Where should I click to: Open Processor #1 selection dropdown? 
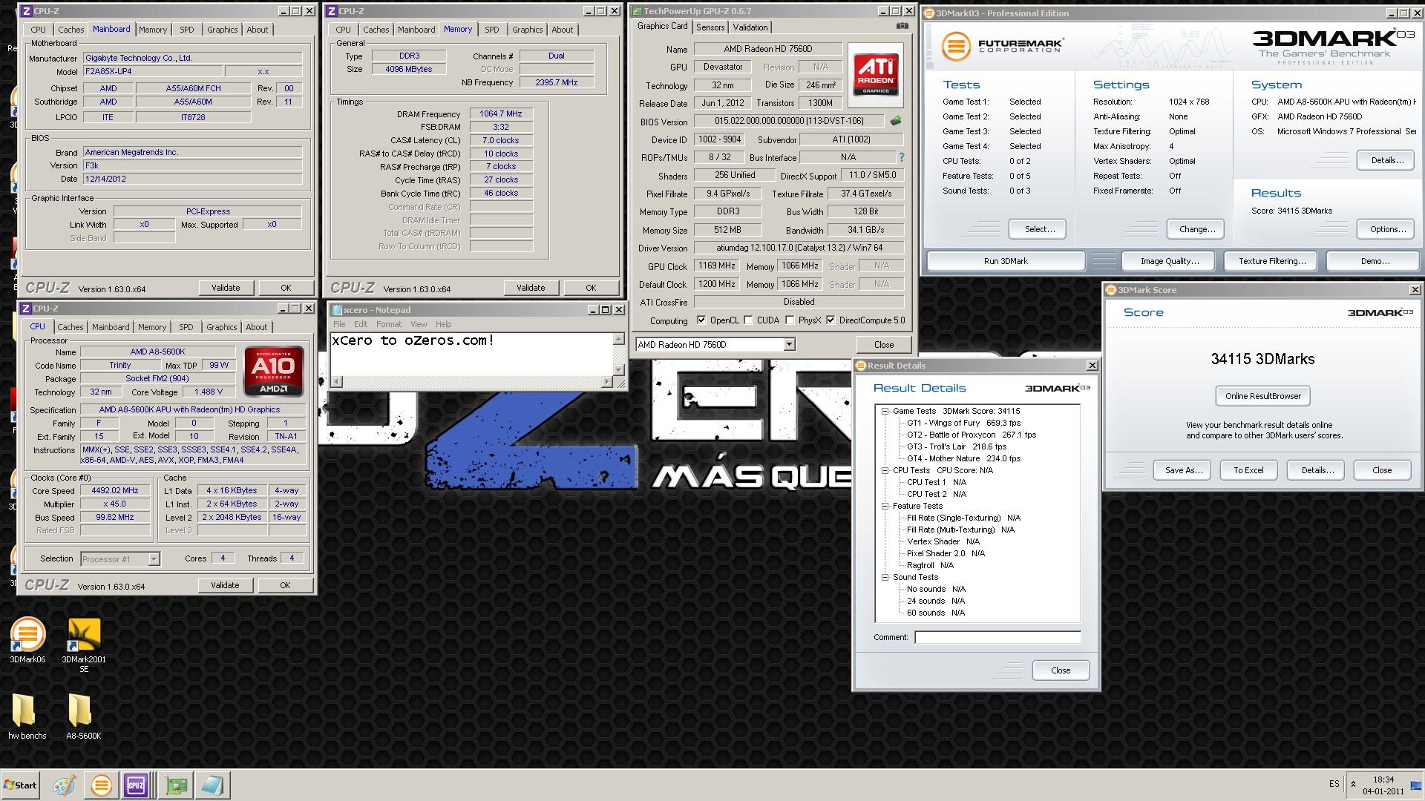154,559
